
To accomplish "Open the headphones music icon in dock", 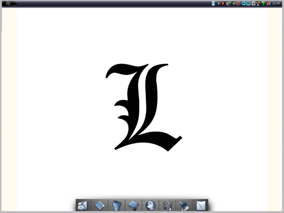I will (168, 206).
